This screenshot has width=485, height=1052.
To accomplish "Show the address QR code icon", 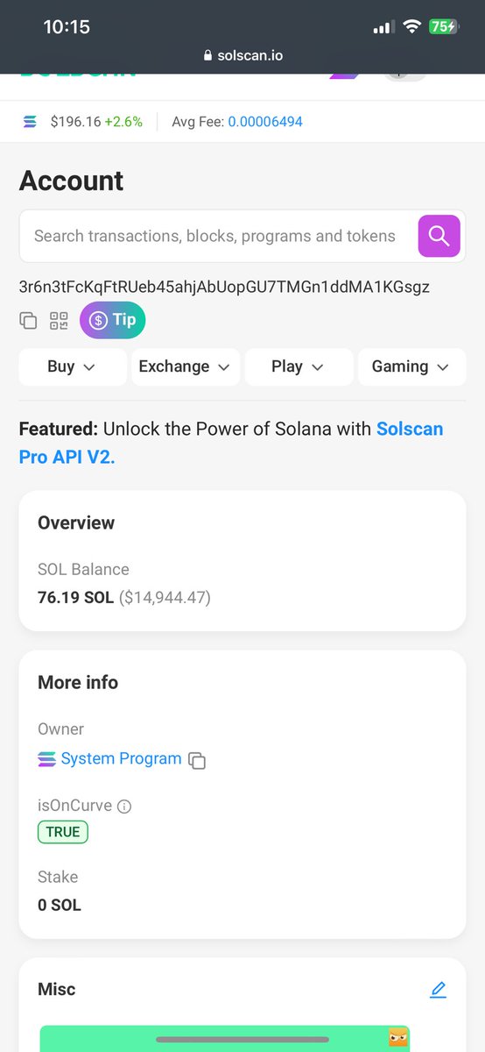I will [x=59, y=320].
